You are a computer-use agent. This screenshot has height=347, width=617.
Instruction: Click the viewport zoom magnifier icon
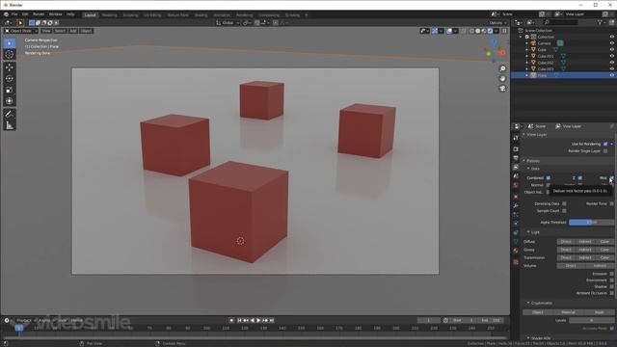[502, 68]
